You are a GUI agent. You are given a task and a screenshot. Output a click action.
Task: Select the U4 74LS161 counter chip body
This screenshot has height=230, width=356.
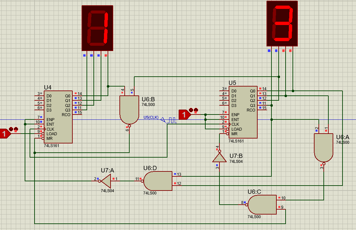point(58,117)
